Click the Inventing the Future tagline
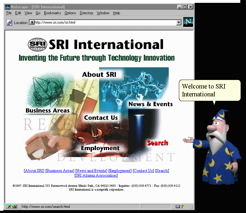246x213 pixels. 97,58
